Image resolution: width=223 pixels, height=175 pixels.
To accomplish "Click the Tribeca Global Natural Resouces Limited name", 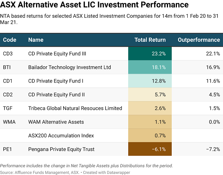I will point(75,108).
